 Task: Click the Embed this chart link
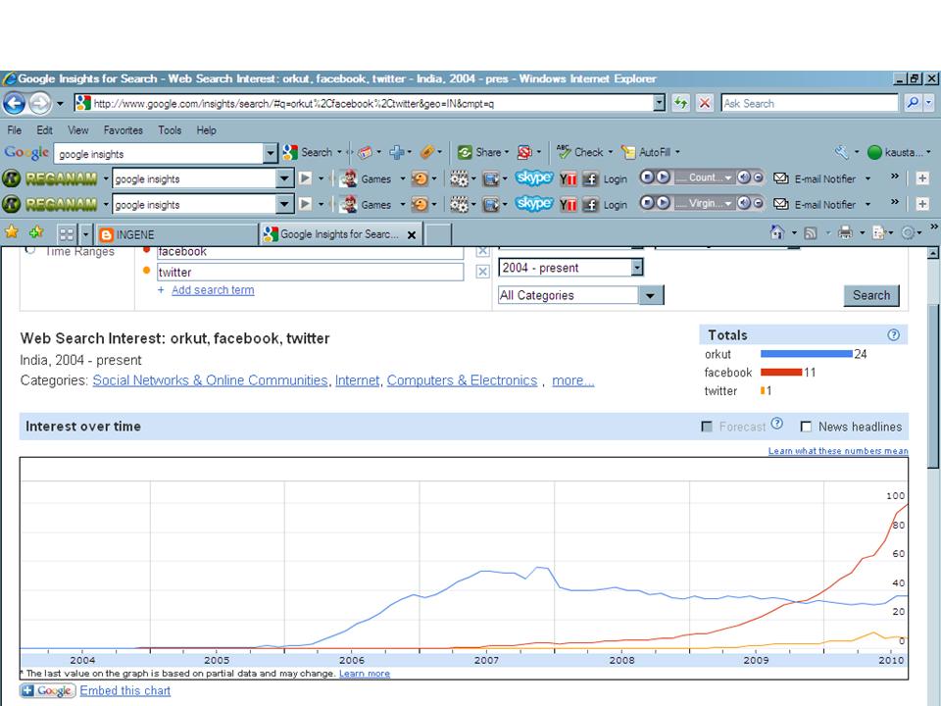[x=124, y=691]
